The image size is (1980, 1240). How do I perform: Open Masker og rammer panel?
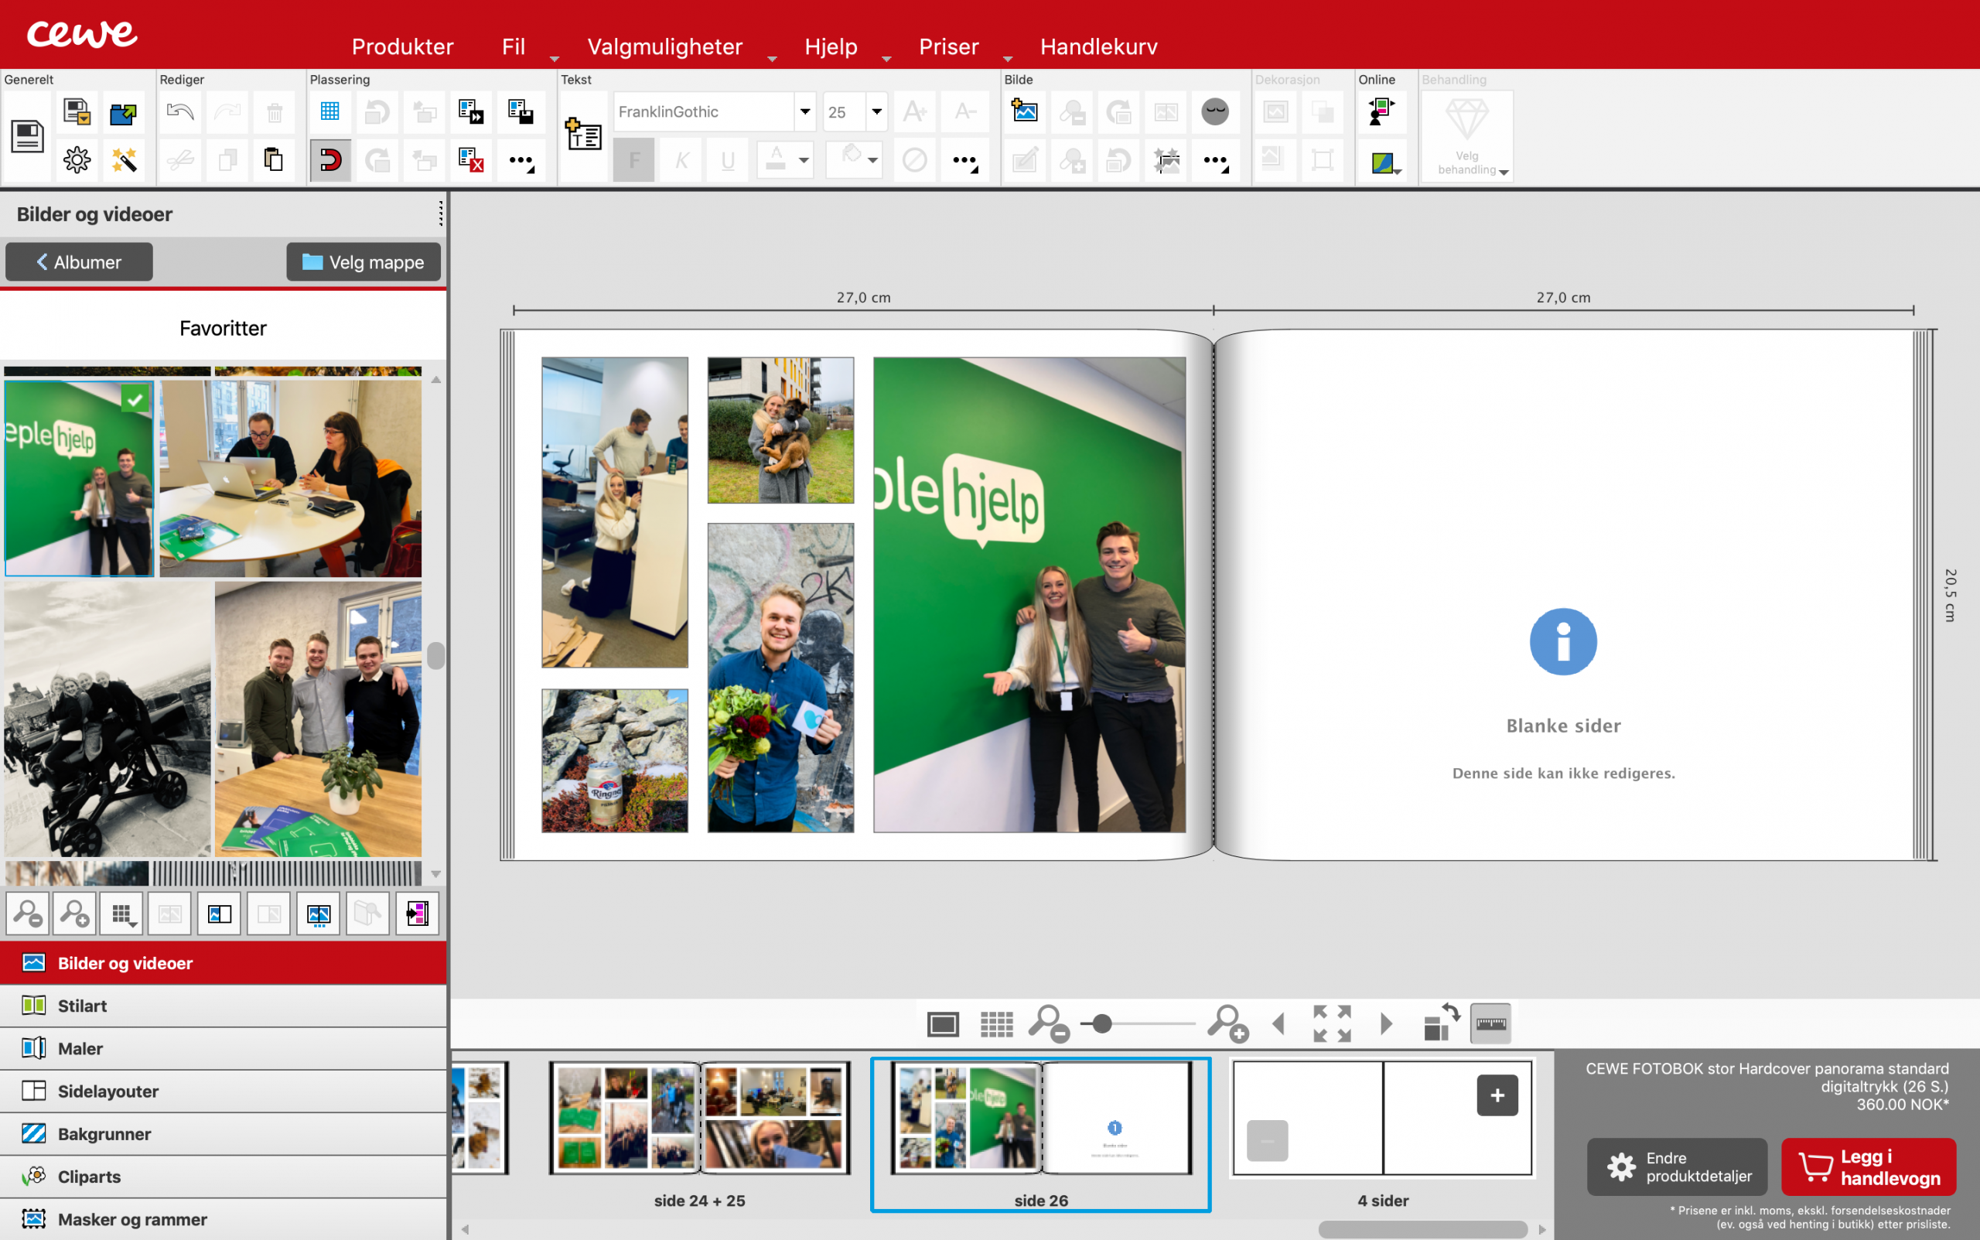pos(223,1219)
